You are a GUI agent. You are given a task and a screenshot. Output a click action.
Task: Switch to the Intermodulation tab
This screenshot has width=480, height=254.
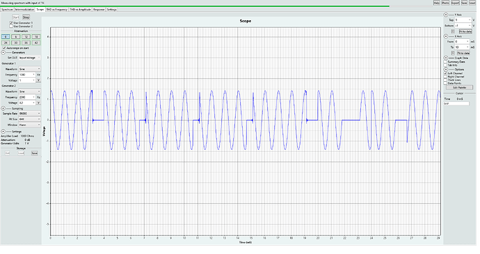pyautogui.click(x=25, y=10)
